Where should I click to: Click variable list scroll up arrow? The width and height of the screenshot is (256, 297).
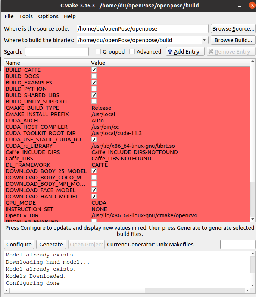pyautogui.click(x=253, y=61)
